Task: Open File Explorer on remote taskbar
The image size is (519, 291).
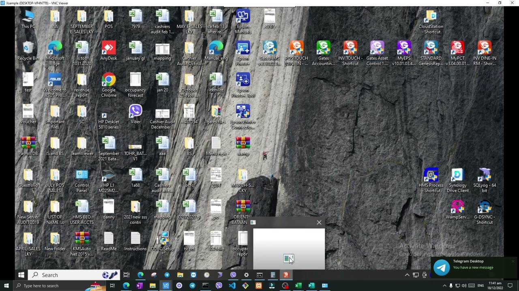Action: 180,275
